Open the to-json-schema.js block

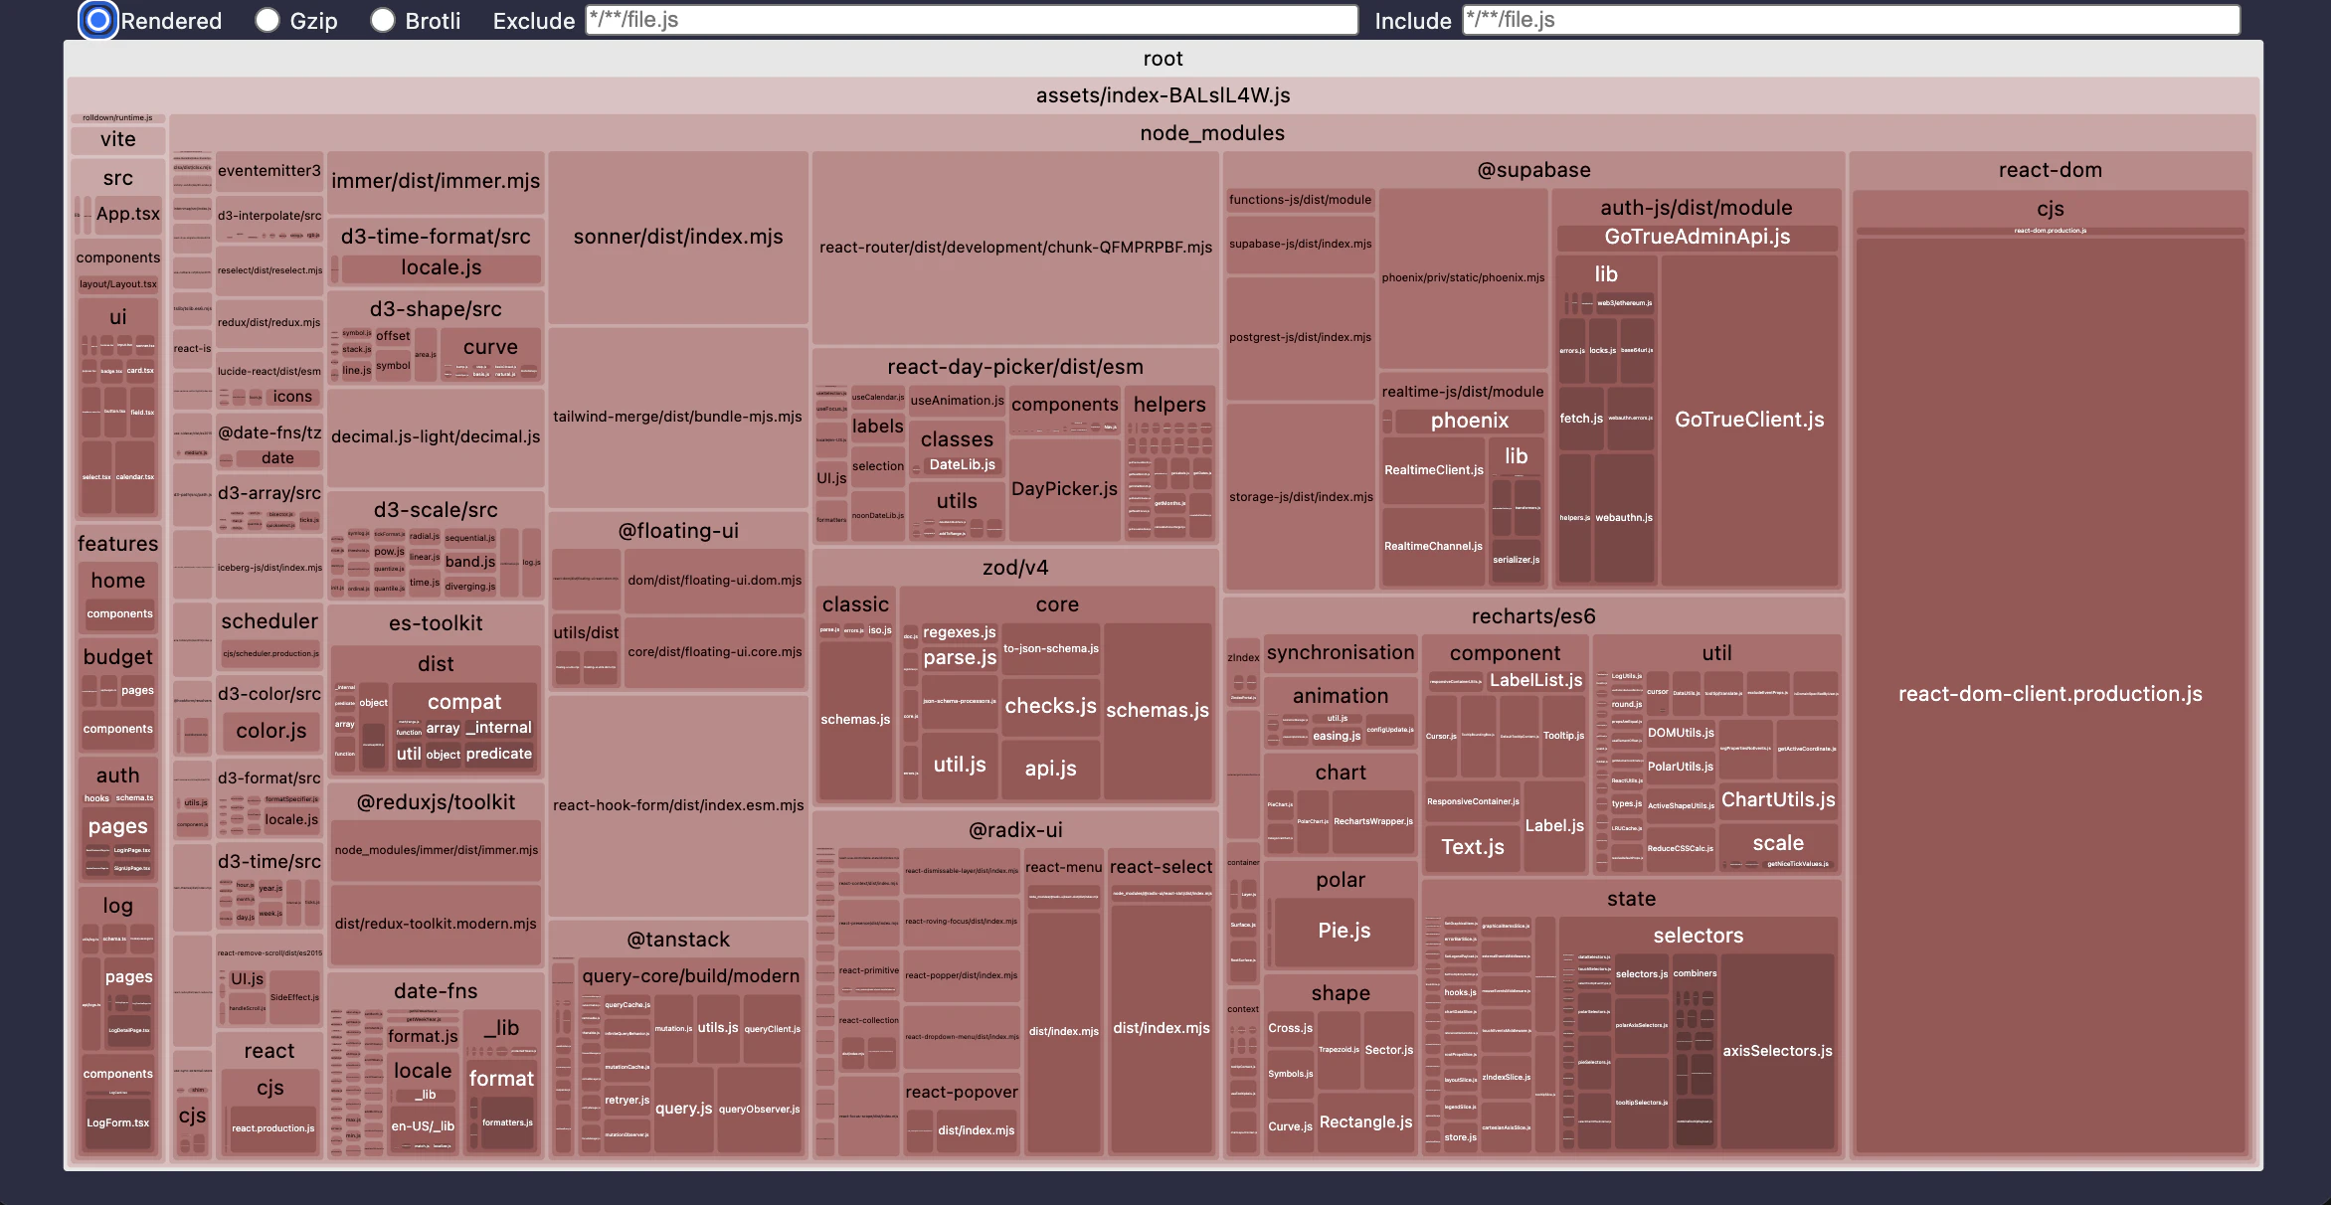pyautogui.click(x=1050, y=649)
